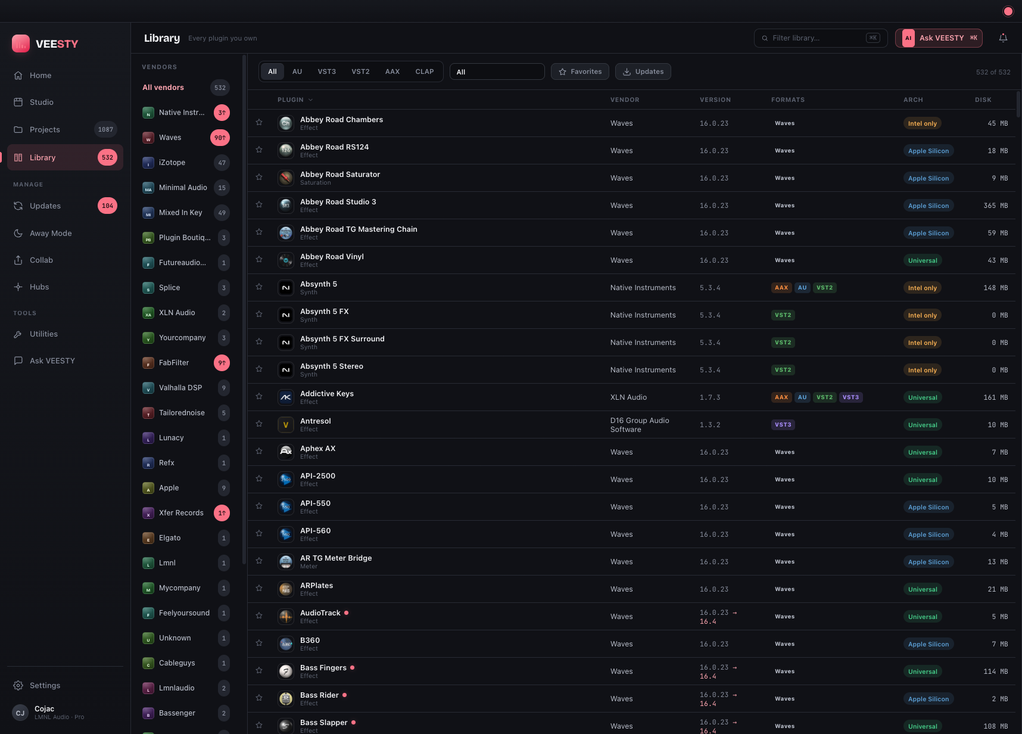Viewport: 1022px width, 734px height.
Task: Filter by iZotope vendor
Action: (x=186, y=163)
